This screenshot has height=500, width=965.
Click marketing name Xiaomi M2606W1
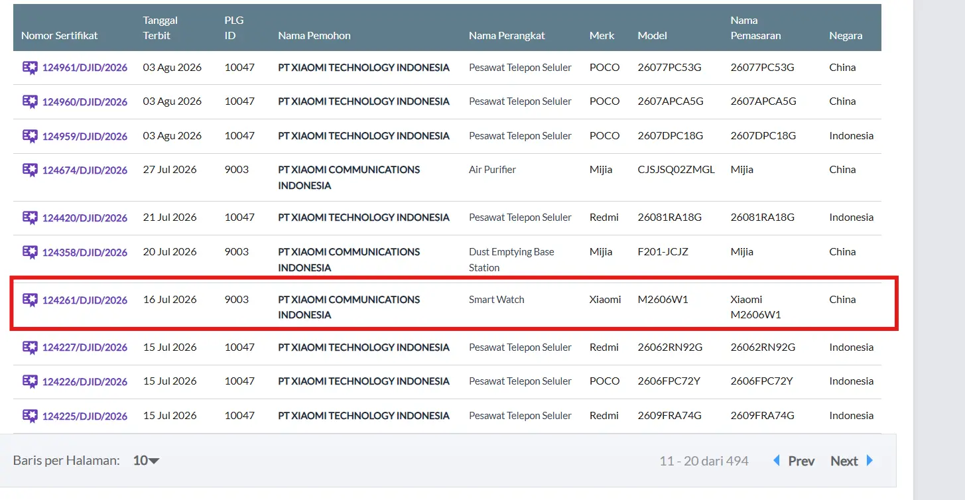[x=756, y=308]
